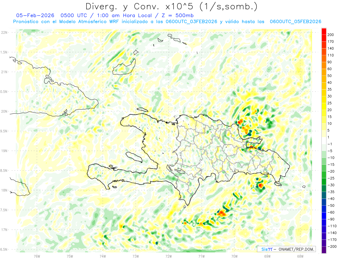The width and height of the screenshot is (337, 260).
Task: Click the green swatch between -20 and -25
Action: [x=324, y=175]
